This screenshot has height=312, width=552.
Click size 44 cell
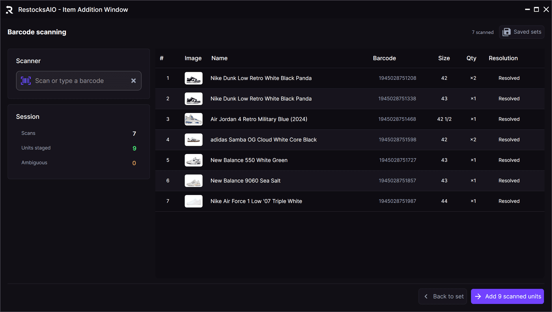pos(444,201)
